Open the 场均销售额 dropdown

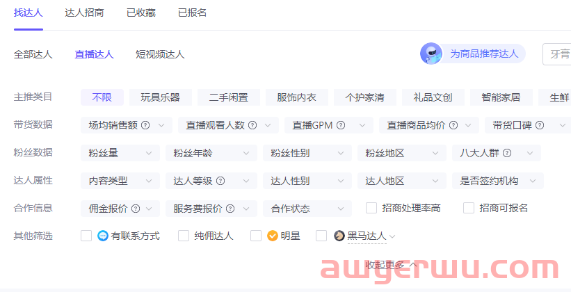coord(127,125)
